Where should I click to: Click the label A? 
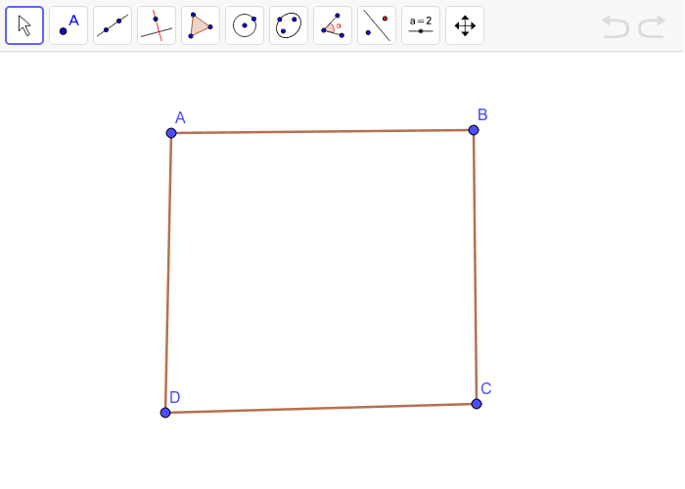coord(180,117)
